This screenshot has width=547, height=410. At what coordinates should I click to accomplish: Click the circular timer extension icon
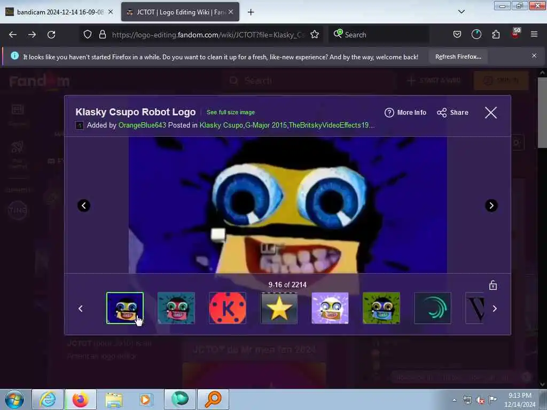476,34
